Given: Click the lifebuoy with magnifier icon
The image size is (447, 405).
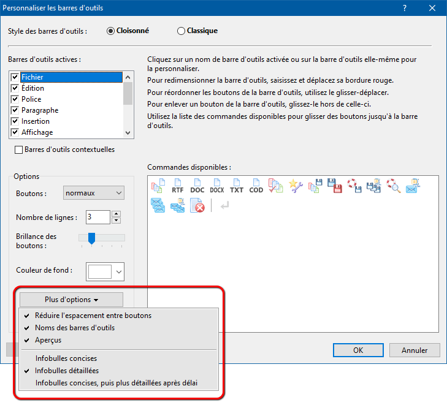Looking at the screenshot, I should click(x=394, y=186).
